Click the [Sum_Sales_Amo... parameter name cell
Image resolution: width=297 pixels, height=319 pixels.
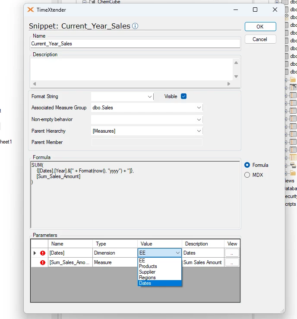[x=70, y=262]
